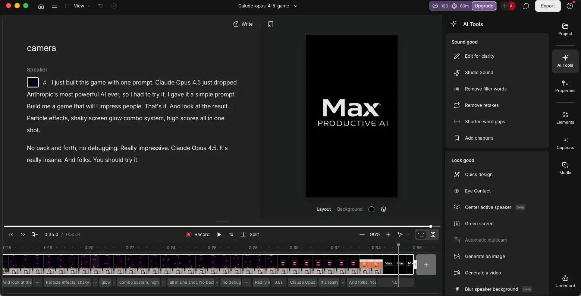Switch to the Background tab below the preview
This screenshot has width=581, height=296.
pos(349,209)
